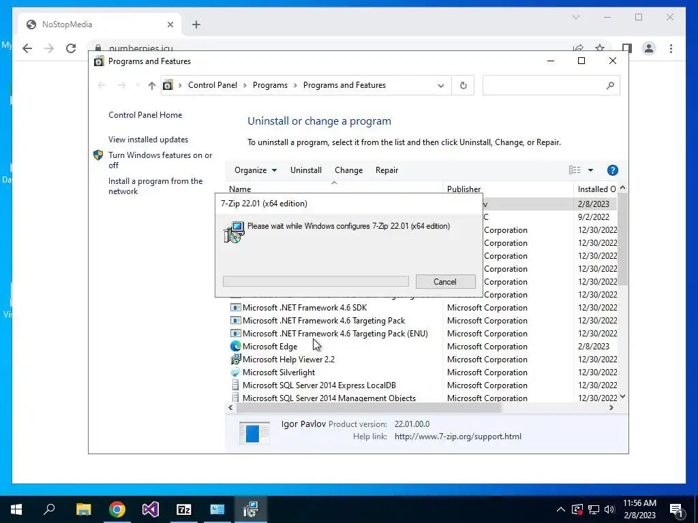
Task: Open taskbar search
Action: coord(49,509)
